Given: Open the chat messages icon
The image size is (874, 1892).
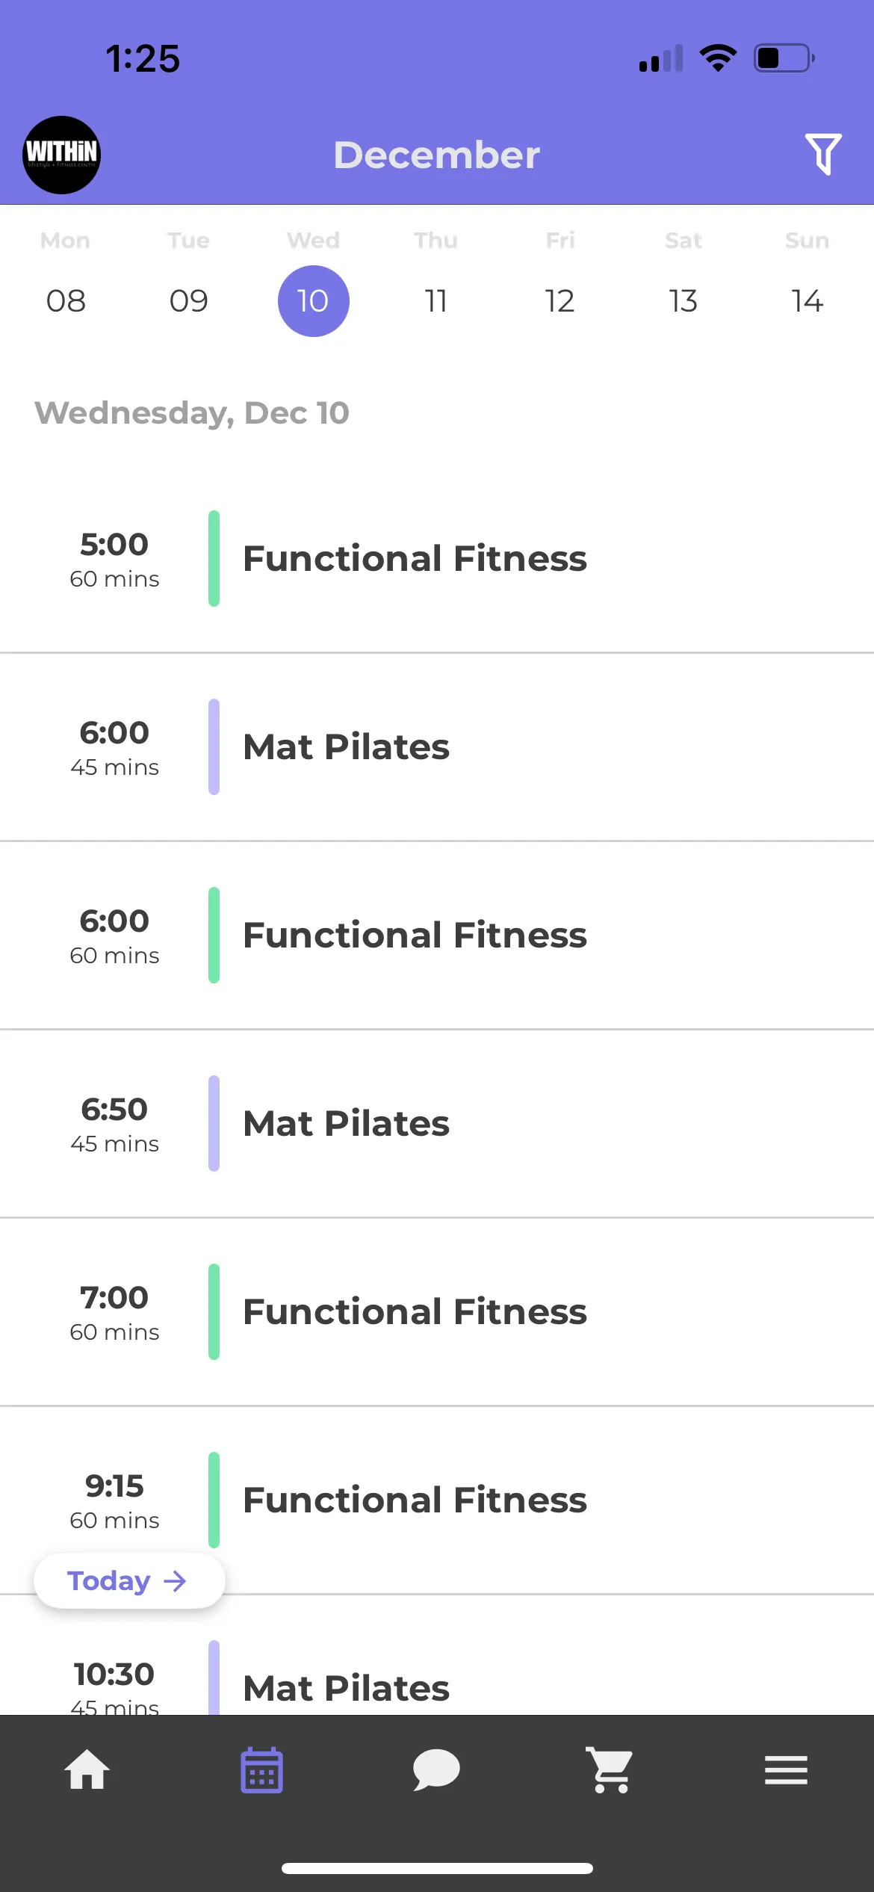Looking at the screenshot, I should pyautogui.click(x=436, y=1770).
